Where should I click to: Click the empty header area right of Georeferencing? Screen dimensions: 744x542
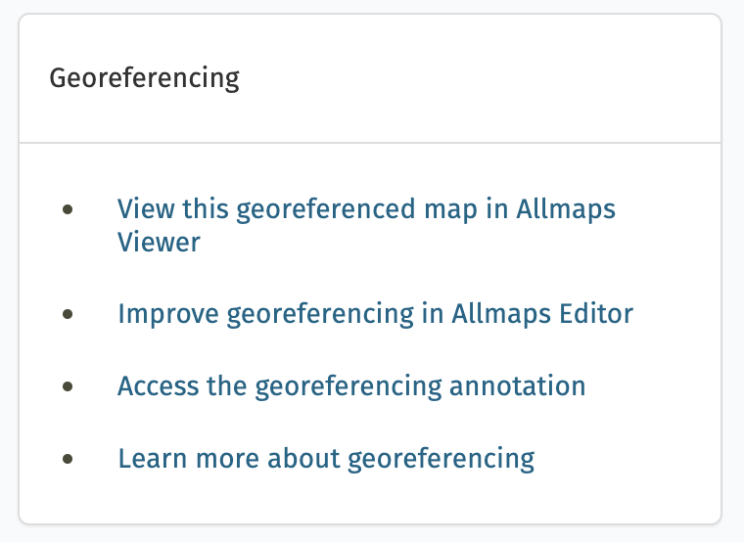(x=489, y=78)
